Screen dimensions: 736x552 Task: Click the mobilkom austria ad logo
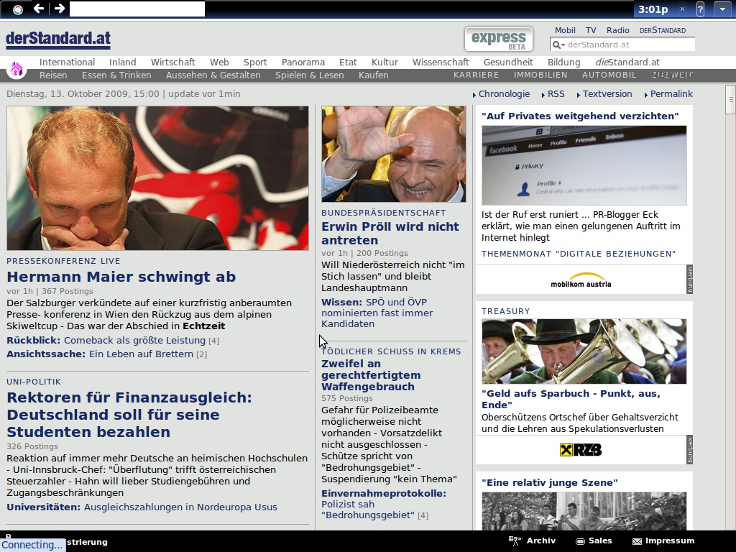[x=581, y=280]
